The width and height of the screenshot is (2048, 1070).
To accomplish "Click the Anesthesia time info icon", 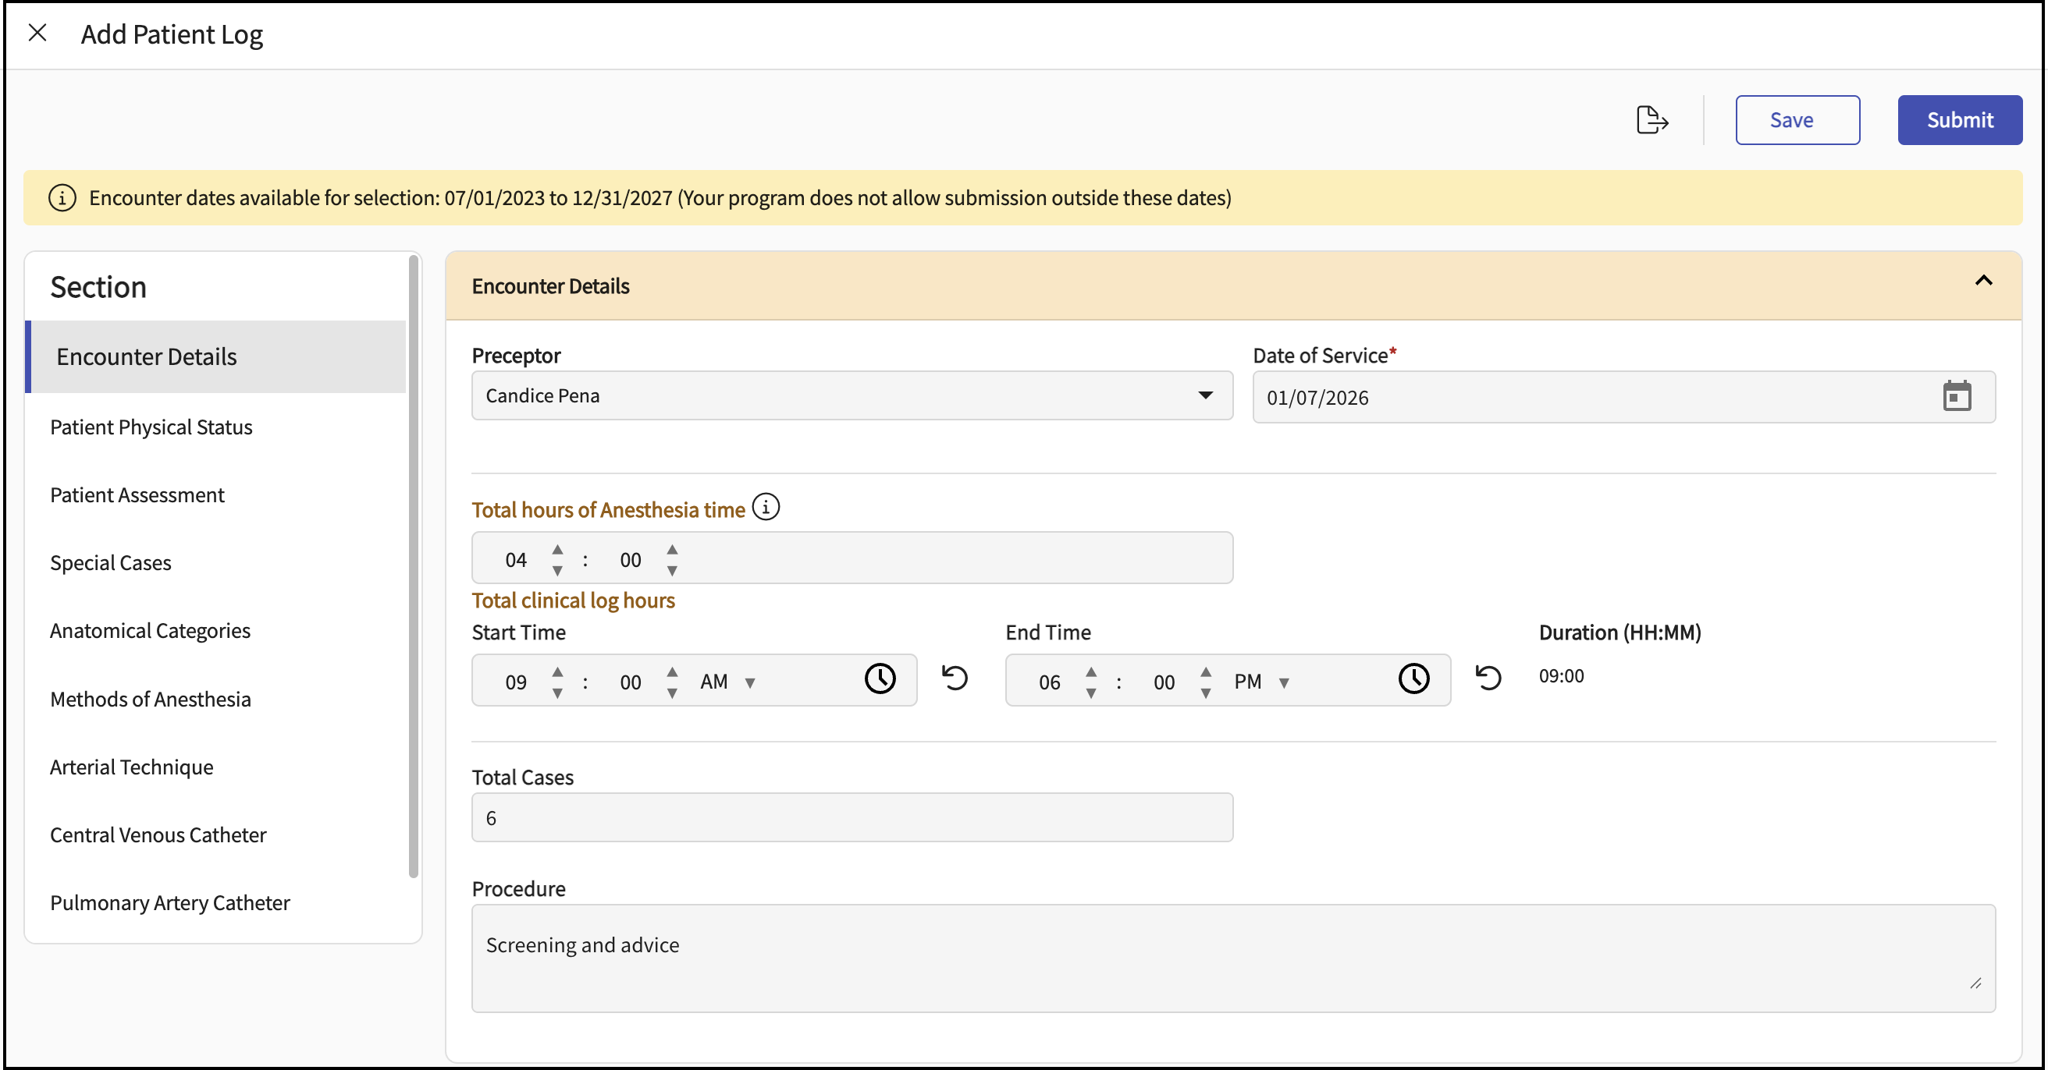I will pos(766,507).
